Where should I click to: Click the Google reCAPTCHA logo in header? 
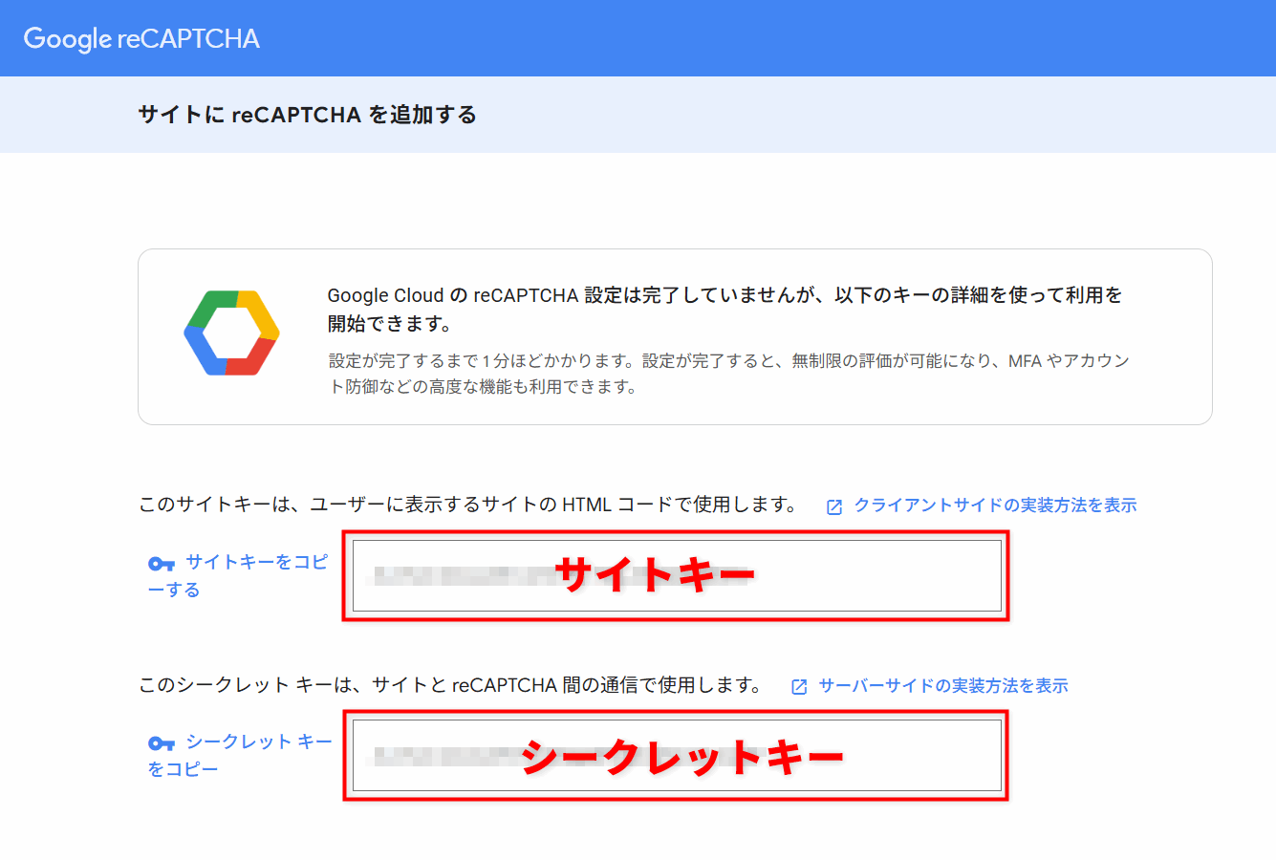click(141, 39)
